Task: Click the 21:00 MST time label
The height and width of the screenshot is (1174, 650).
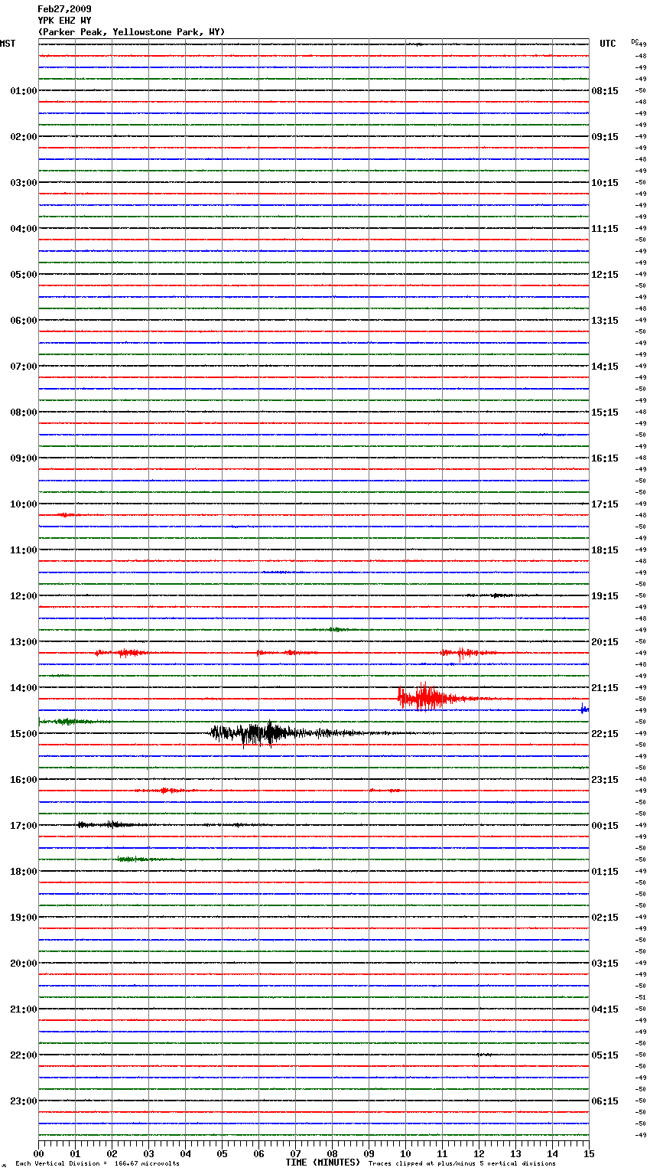Action: (24, 1009)
